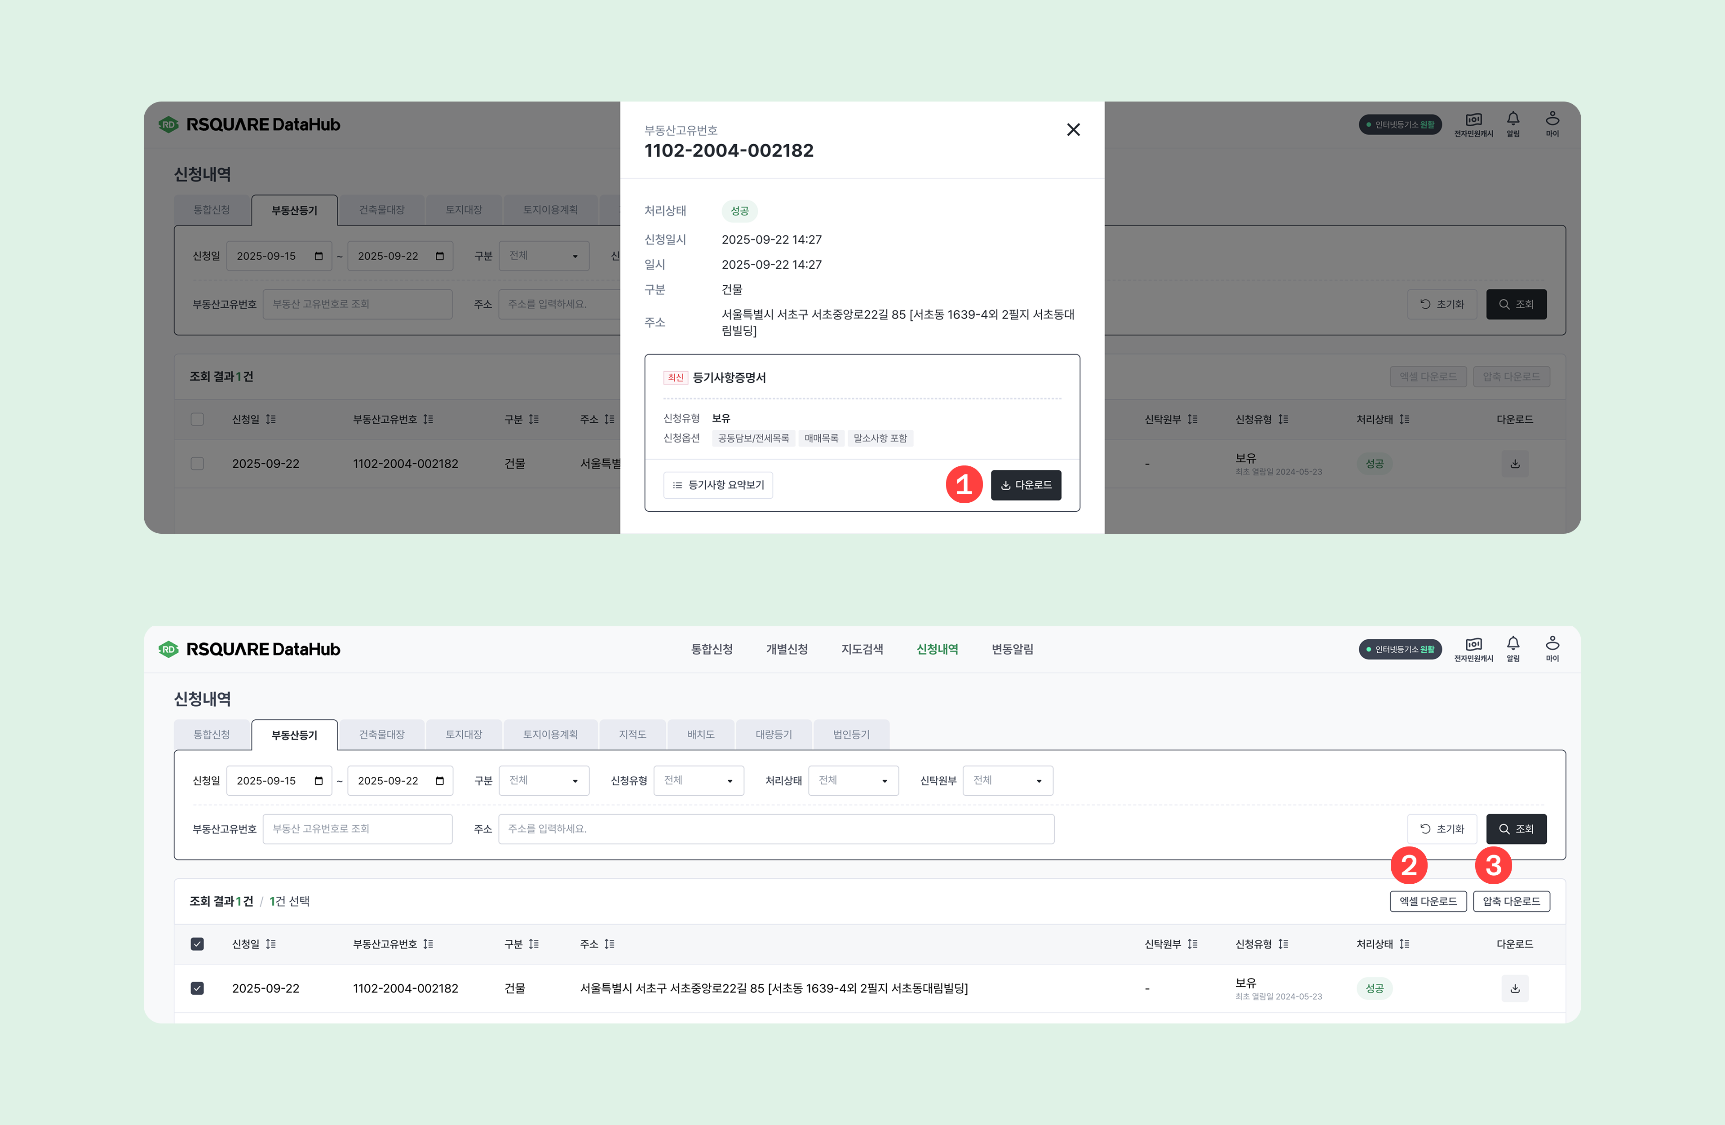Expand the 신탁원부 dropdown filter
Screen dimensions: 1725x1125
pyautogui.click(x=1008, y=781)
